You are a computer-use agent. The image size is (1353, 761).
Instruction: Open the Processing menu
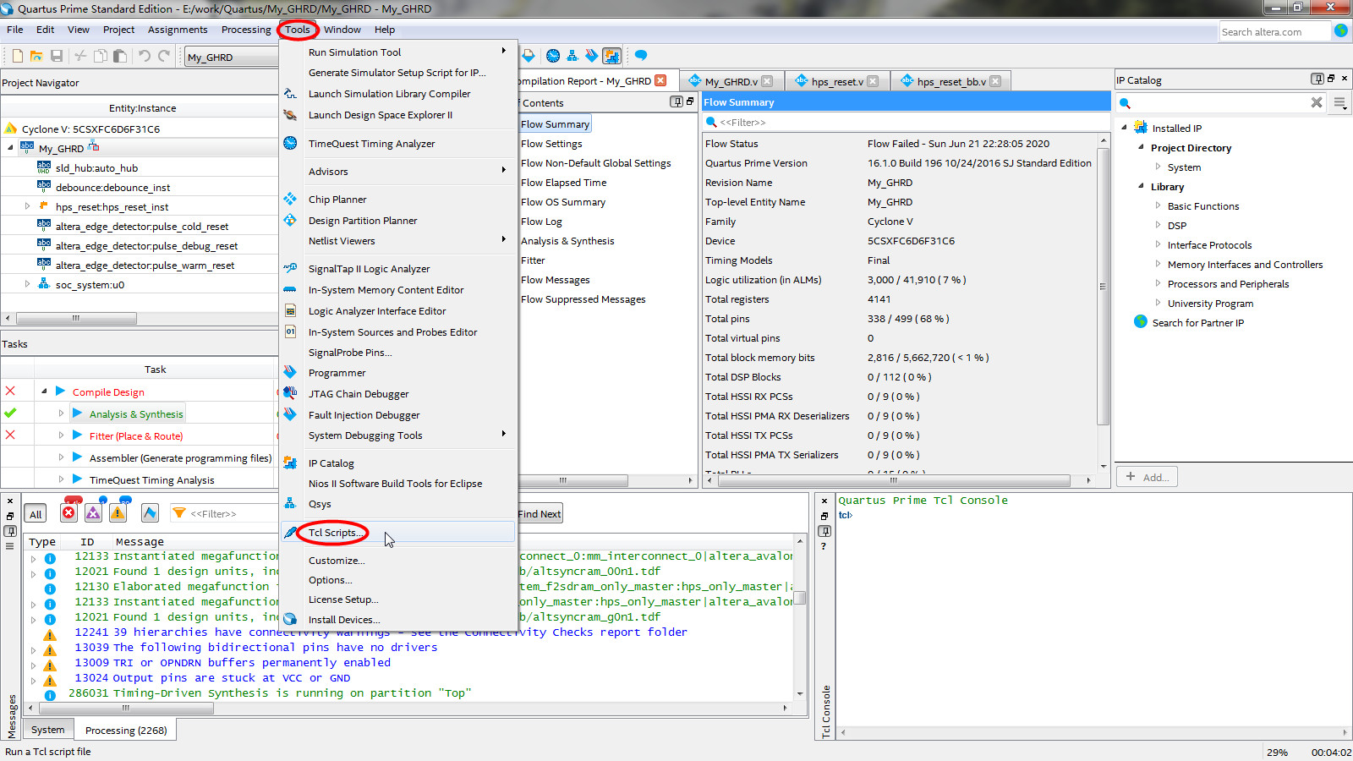tap(246, 30)
